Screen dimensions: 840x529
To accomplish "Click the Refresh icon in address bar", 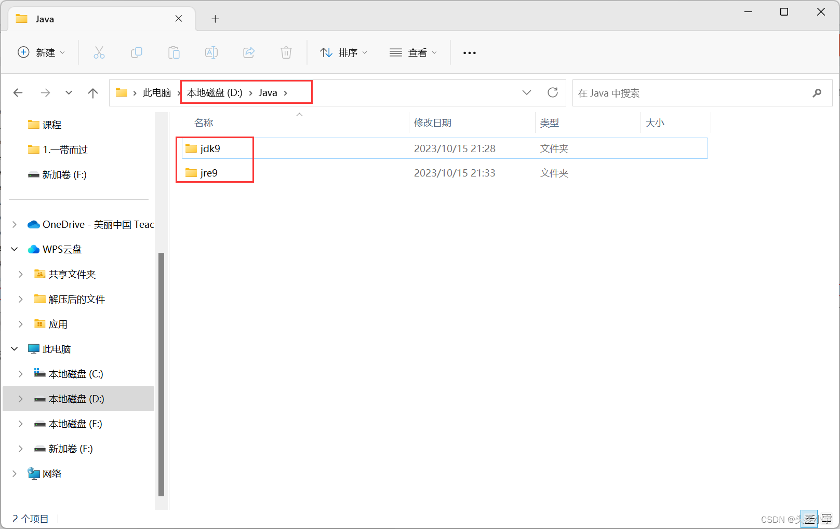I will 553,92.
